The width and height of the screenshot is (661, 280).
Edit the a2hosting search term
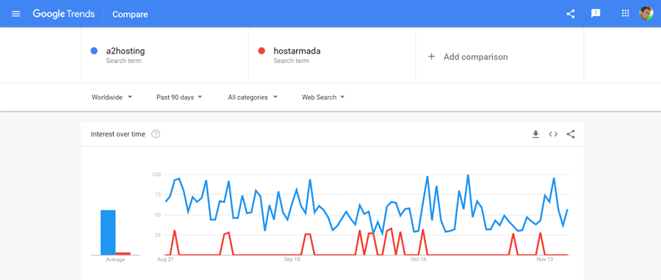click(165, 55)
